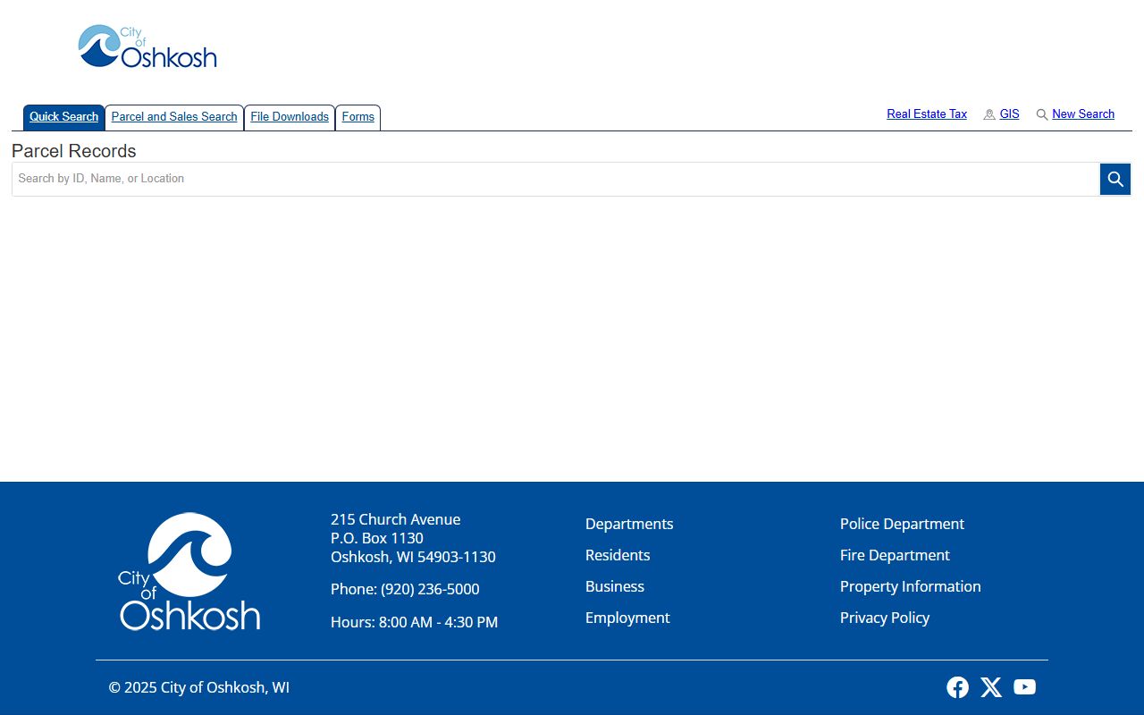This screenshot has width=1144, height=715.
Task: Click the white footer Oshkosh logo
Action: pos(189,571)
